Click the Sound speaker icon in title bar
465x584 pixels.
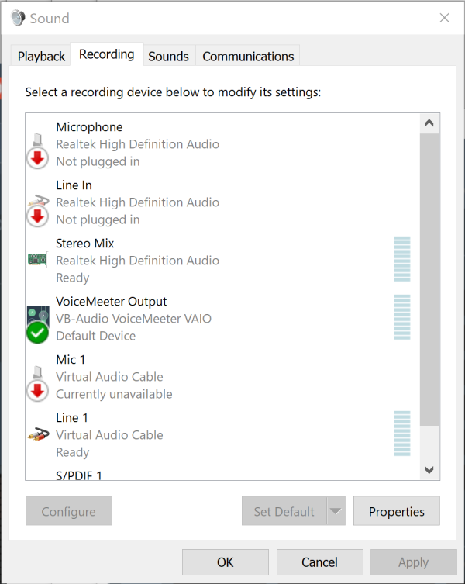point(18,18)
